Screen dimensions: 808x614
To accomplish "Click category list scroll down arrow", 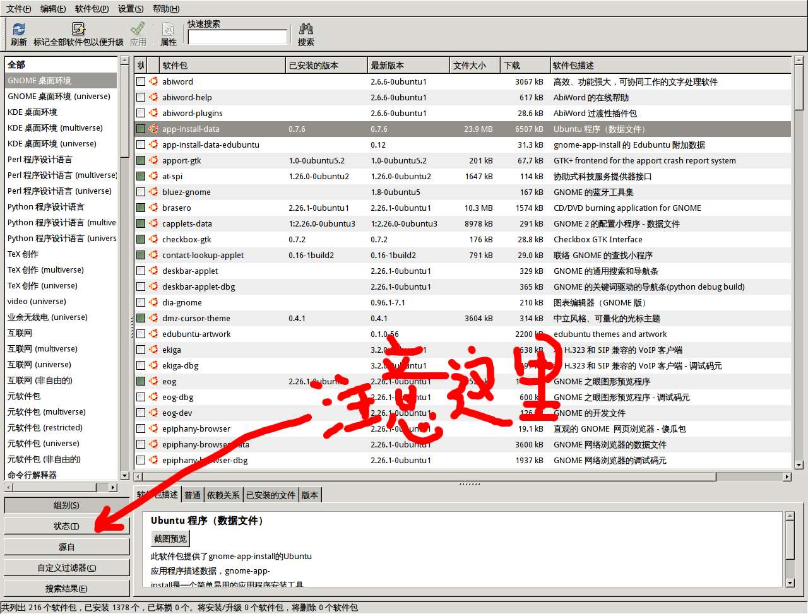I will tap(124, 476).
